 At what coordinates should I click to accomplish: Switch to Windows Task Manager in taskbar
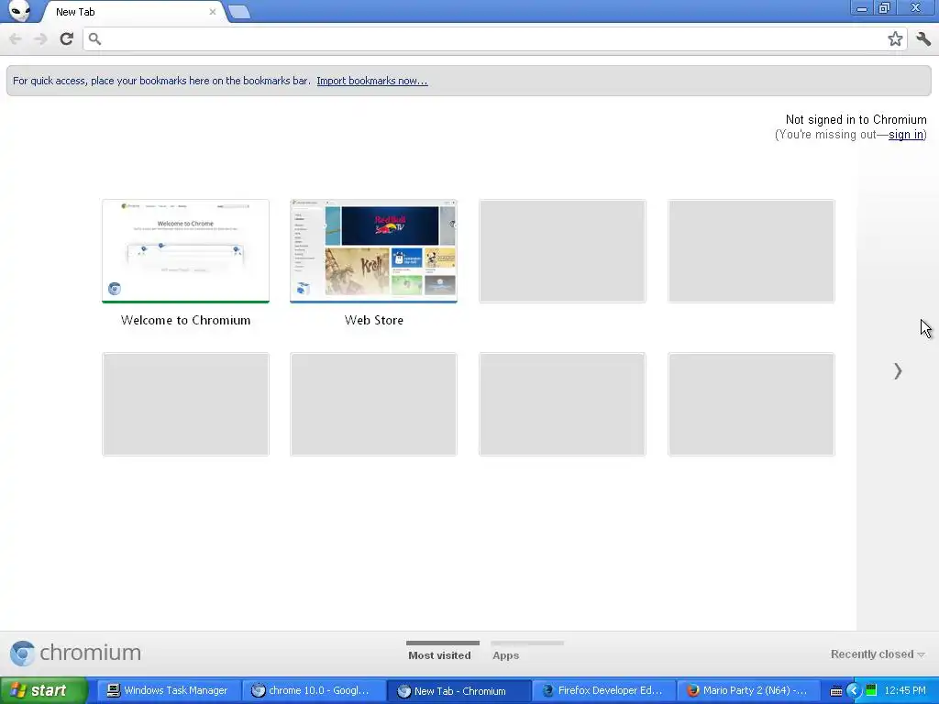point(168,690)
